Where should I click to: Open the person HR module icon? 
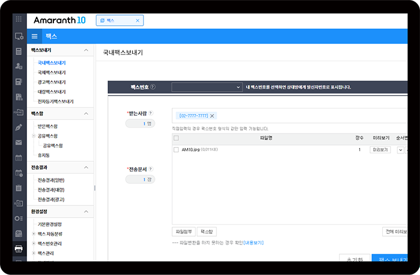click(x=19, y=66)
